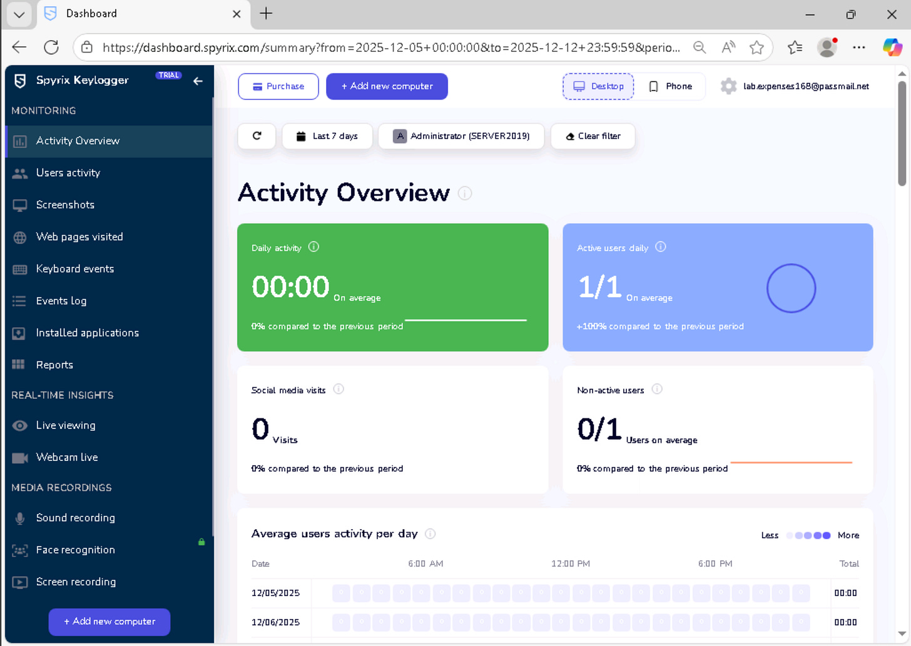Click the Clear filter button
Image resolution: width=911 pixels, height=646 pixels.
(593, 136)
